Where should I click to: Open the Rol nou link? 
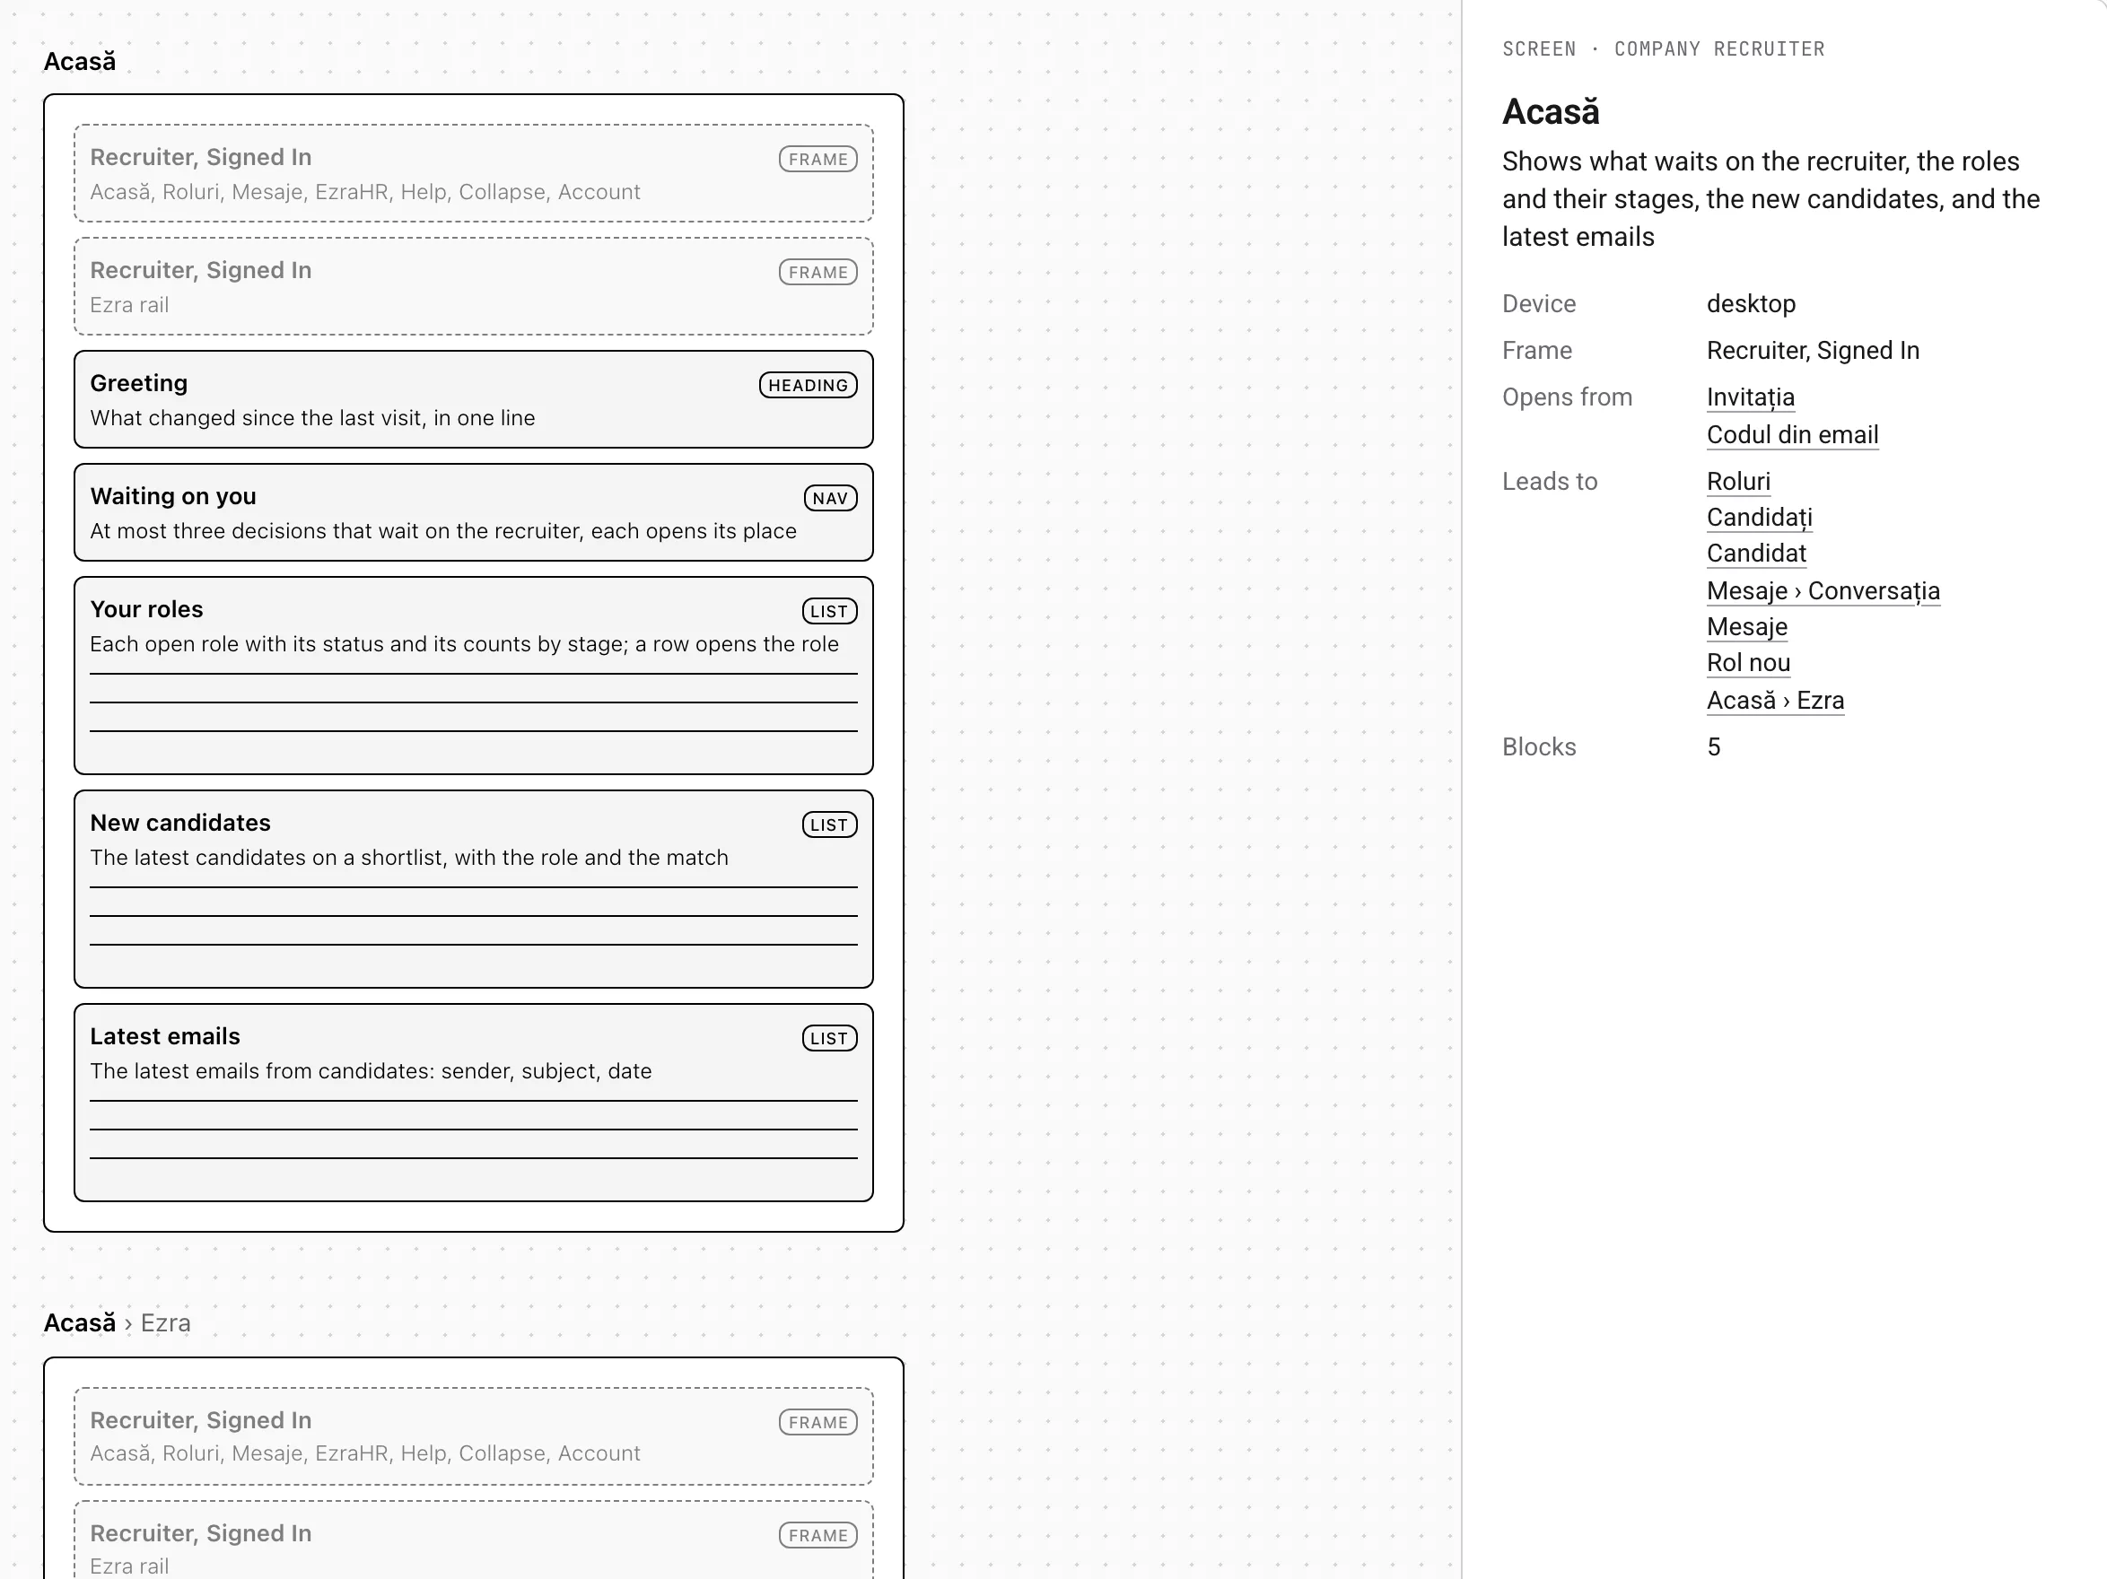point(1748,663)
